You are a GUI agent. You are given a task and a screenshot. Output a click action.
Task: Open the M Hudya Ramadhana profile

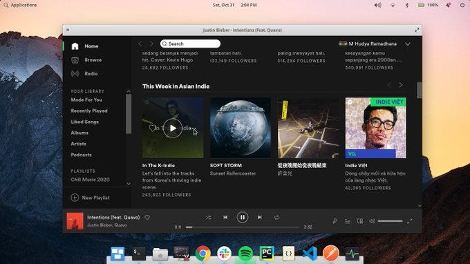click(x=368, y=44)
